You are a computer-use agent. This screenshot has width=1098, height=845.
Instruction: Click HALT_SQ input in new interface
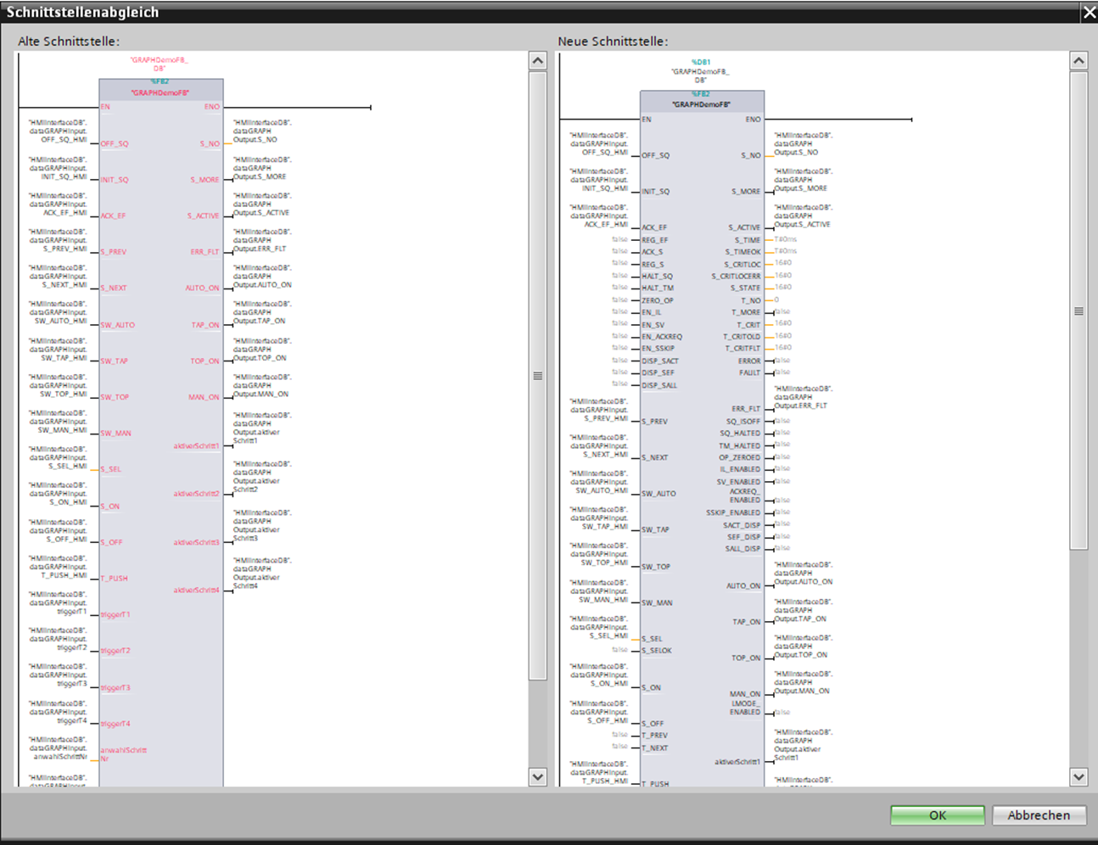click(x=658, y=276)
